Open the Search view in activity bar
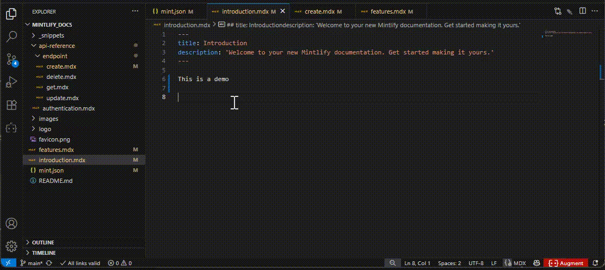The height and width of the screenshot is (270, 605). pos(11,36)
